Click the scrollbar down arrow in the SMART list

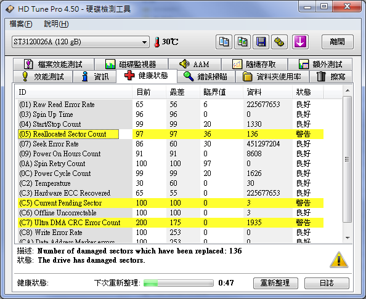tap(348, 238)
